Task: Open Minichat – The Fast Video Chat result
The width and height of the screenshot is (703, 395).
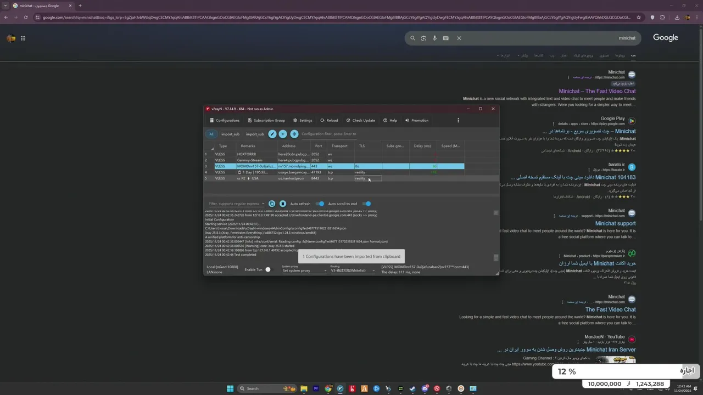Action: [597, 91]
